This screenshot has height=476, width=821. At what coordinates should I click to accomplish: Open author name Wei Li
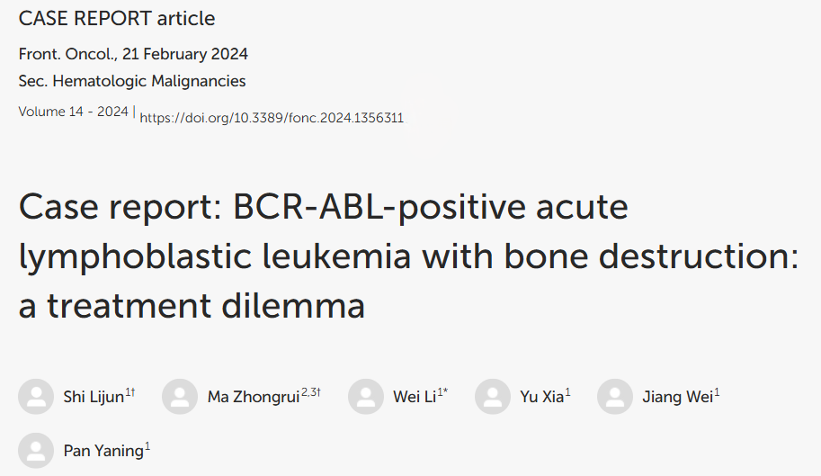pos(415,397)
